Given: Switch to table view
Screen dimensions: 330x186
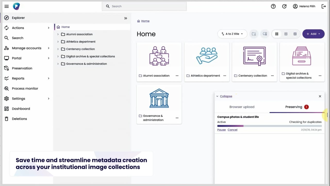Looking at the screenshot, I should tap(295, 34).
